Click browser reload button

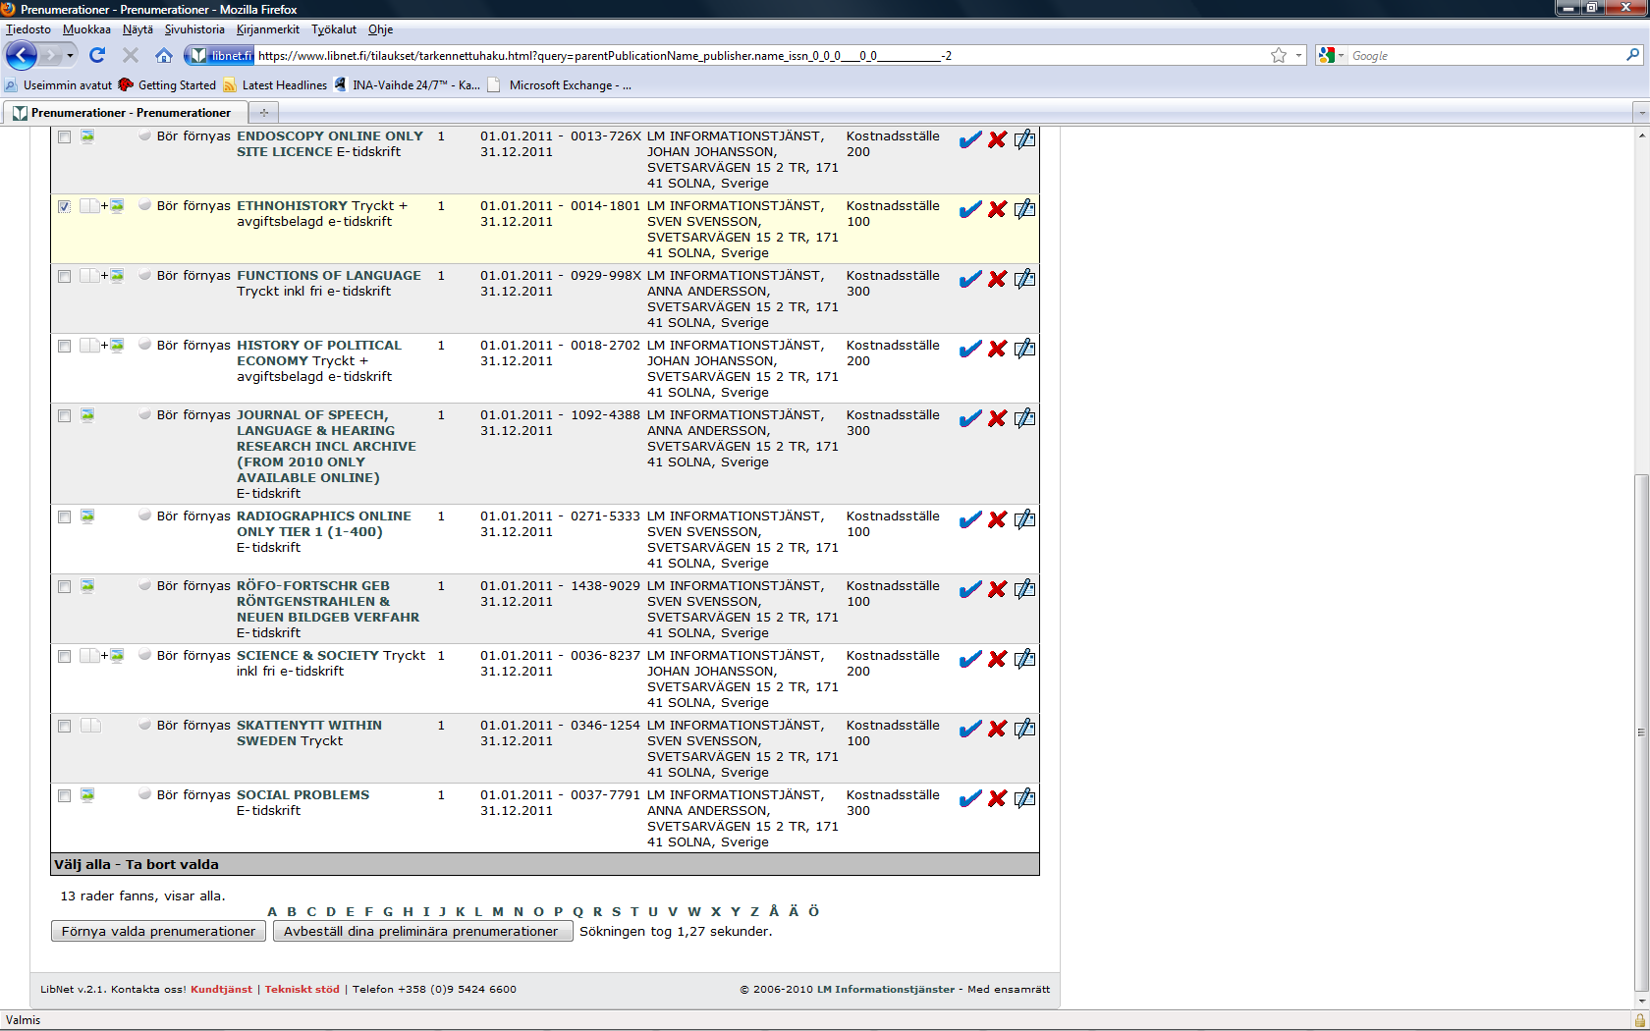[x=97, y=56]
